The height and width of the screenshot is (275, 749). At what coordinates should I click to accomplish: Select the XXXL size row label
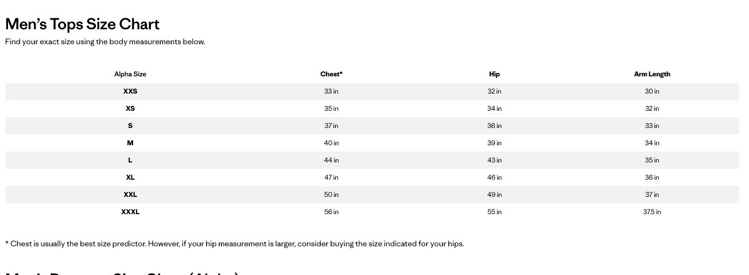click(x=130, y=212)
